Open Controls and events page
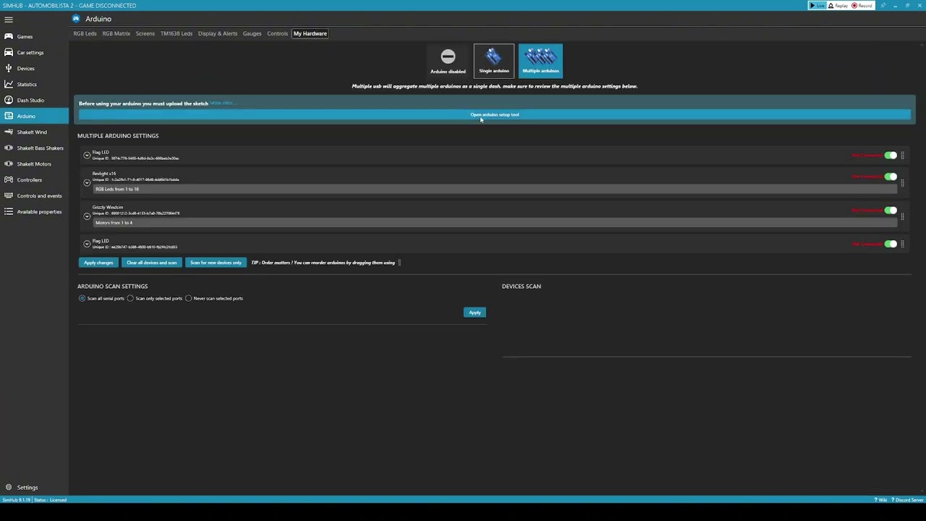This screenshot has height=521, width=926. pos(34,195)
